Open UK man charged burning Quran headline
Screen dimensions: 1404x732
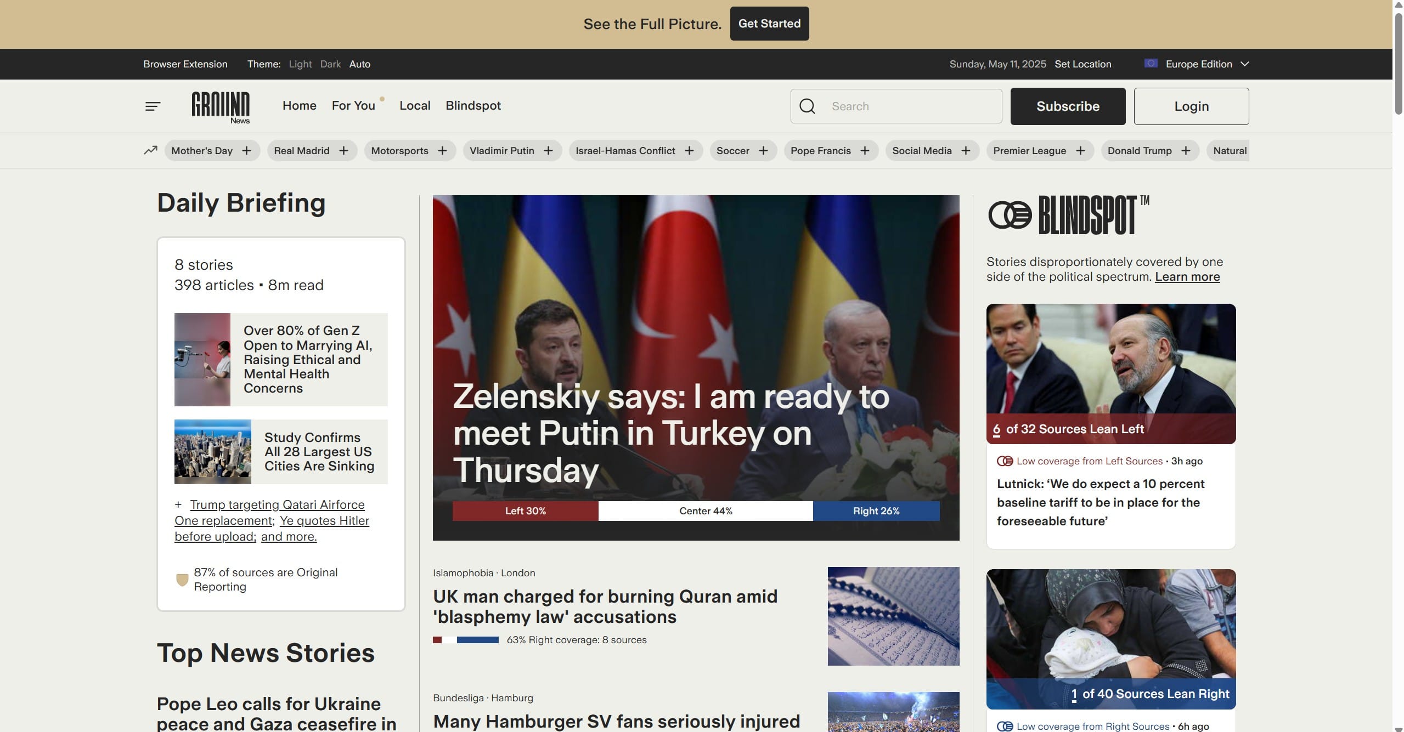tap(605, 606)
